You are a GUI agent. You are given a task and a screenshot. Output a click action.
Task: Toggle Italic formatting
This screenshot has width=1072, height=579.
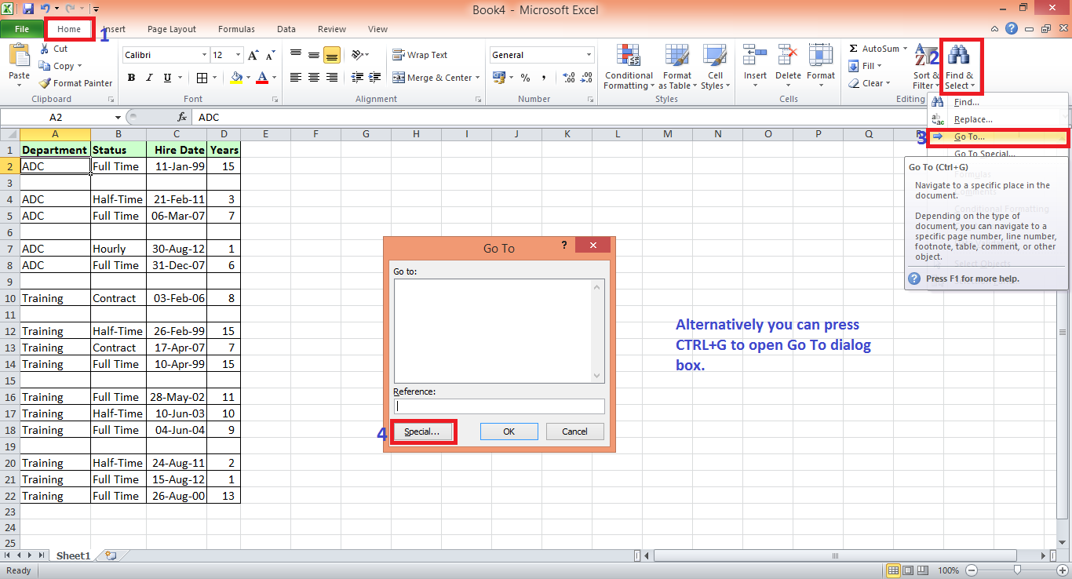tap(150, 78)
